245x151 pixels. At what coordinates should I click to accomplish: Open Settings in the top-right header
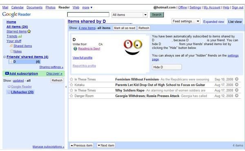coord(195,7)
